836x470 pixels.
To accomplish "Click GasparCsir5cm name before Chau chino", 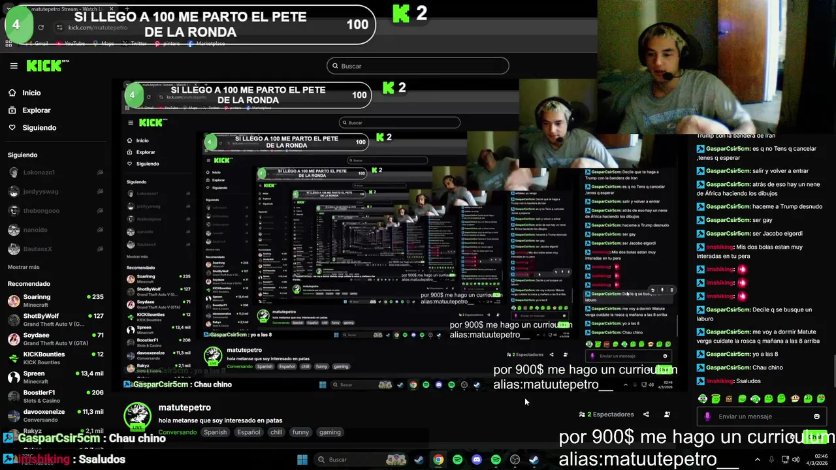I will tap(728, 368).
